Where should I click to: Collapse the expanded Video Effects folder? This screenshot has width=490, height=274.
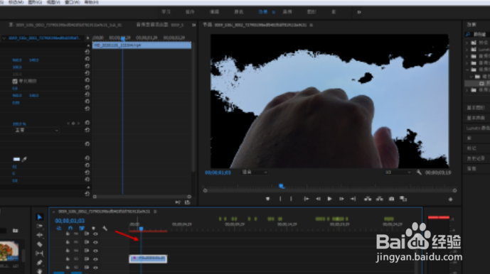(x=467, y=70)
